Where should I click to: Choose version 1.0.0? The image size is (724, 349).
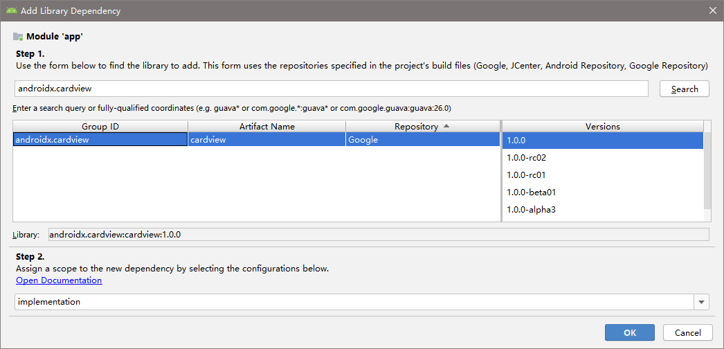tap(603, 140)
